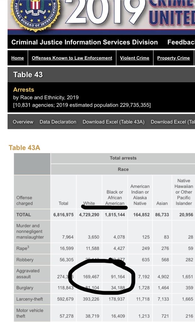Click Criminal Justice Information Services Division

84,42
